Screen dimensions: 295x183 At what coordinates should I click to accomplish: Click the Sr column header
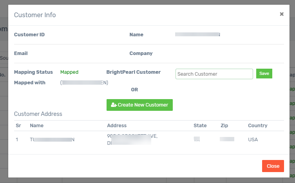(x=18, y=126)
